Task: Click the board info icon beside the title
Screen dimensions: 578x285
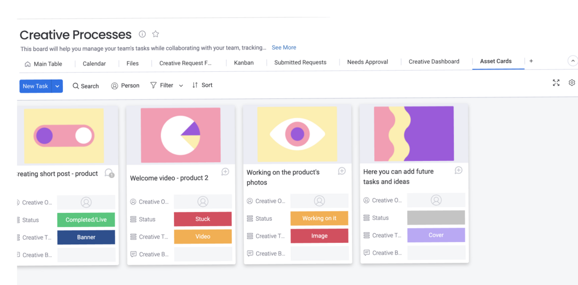Action: pyautogui.click(x=142, y=34)
